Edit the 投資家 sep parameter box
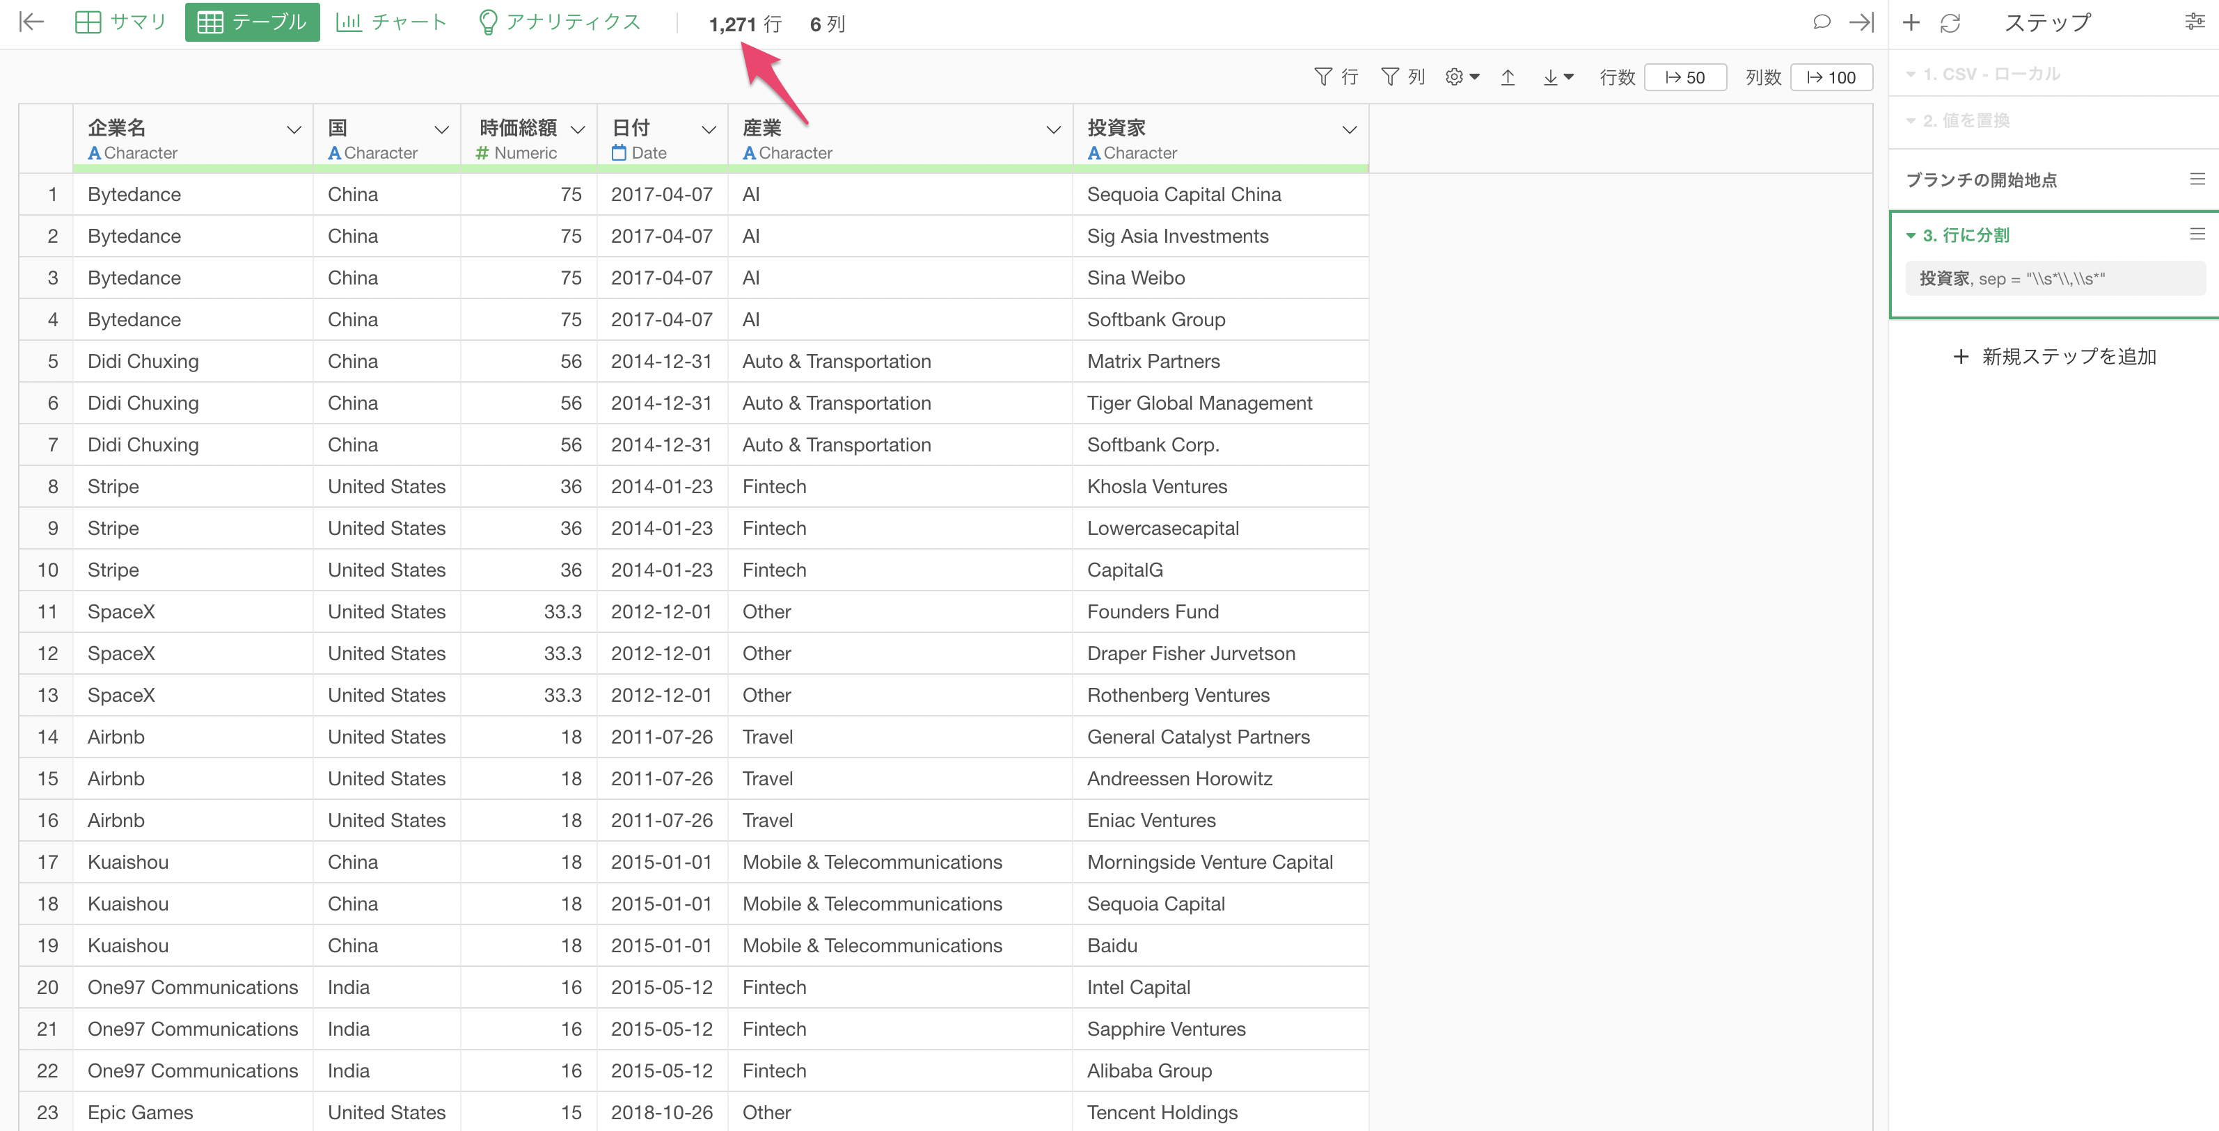The image size is (2219, 1131). (x=2055, y=279)
